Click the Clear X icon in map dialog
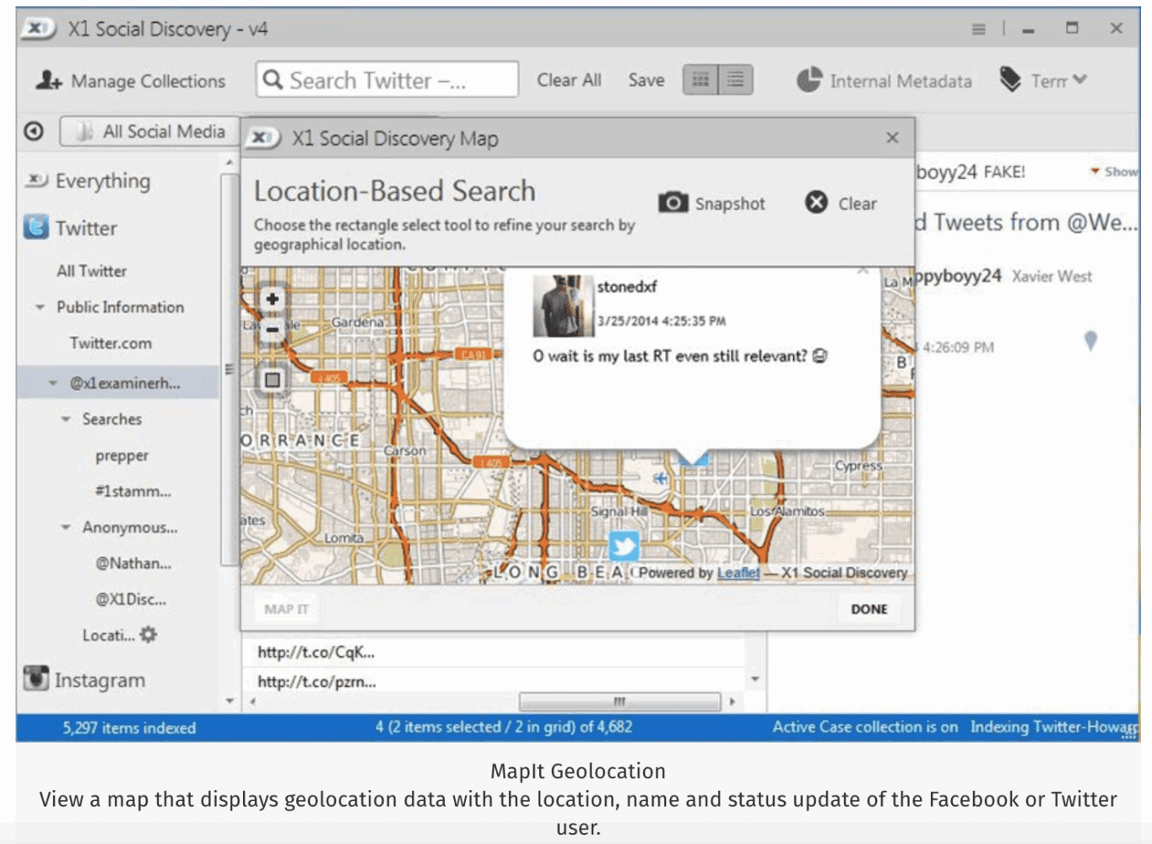The height and width of the screenshot is (844, 1152). pos(816,203)
